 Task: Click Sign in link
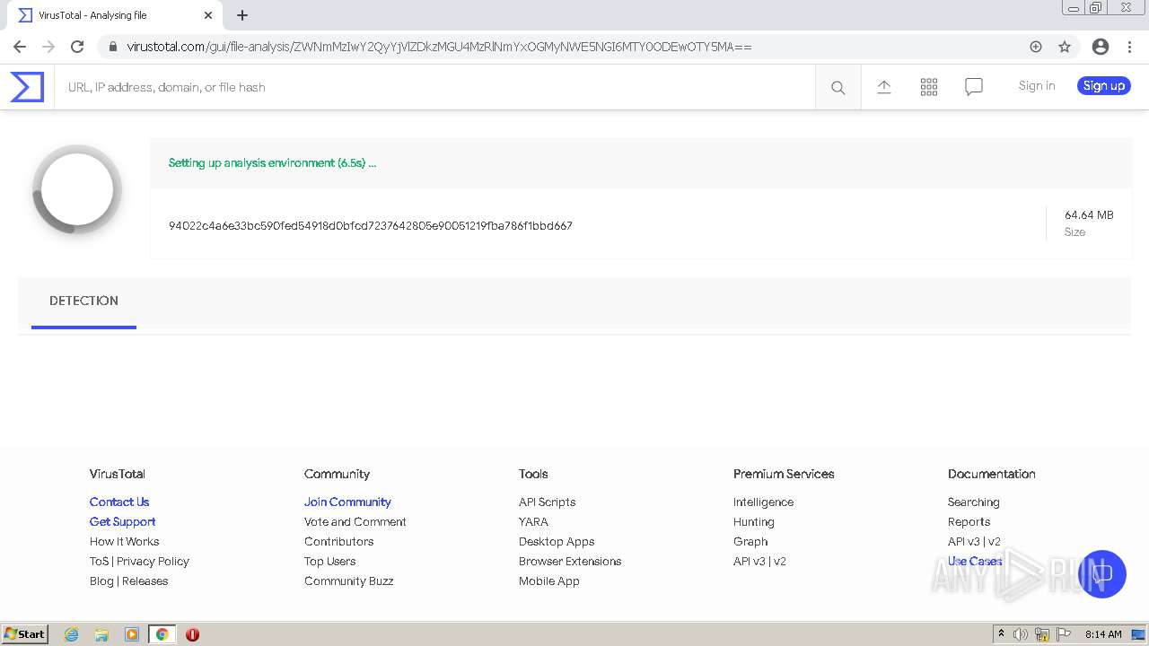1037,86
